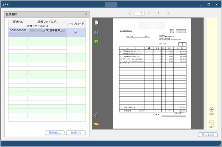Open the green help question mark icon
Screen dimensions: 222x147
click(96, 42)
